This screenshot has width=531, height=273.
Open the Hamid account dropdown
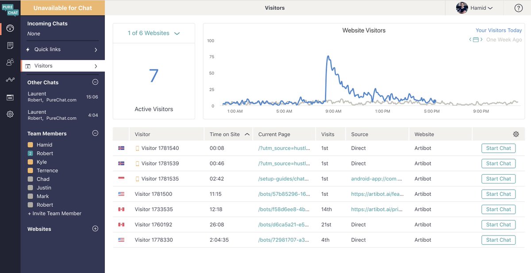coord(475,7)
